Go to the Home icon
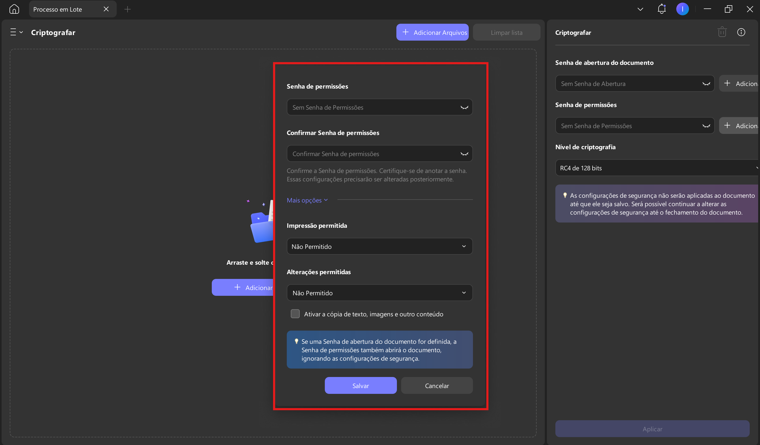The width and height of the screenshot is (760, 445). point(14,9)
